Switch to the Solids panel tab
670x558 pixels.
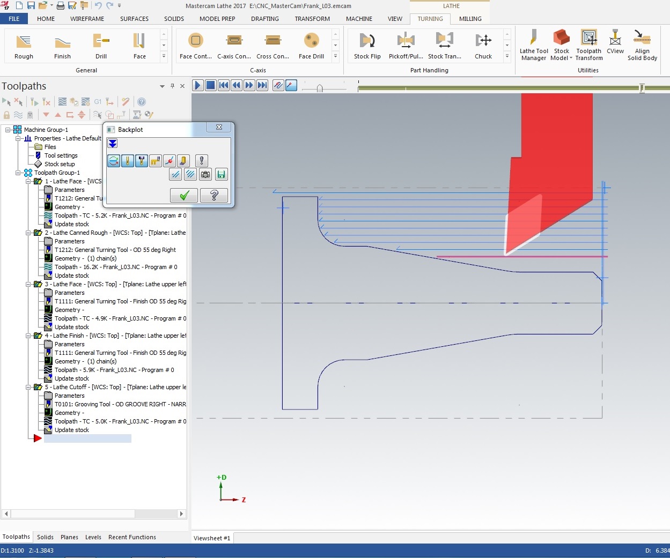click(x=45, y=537)
